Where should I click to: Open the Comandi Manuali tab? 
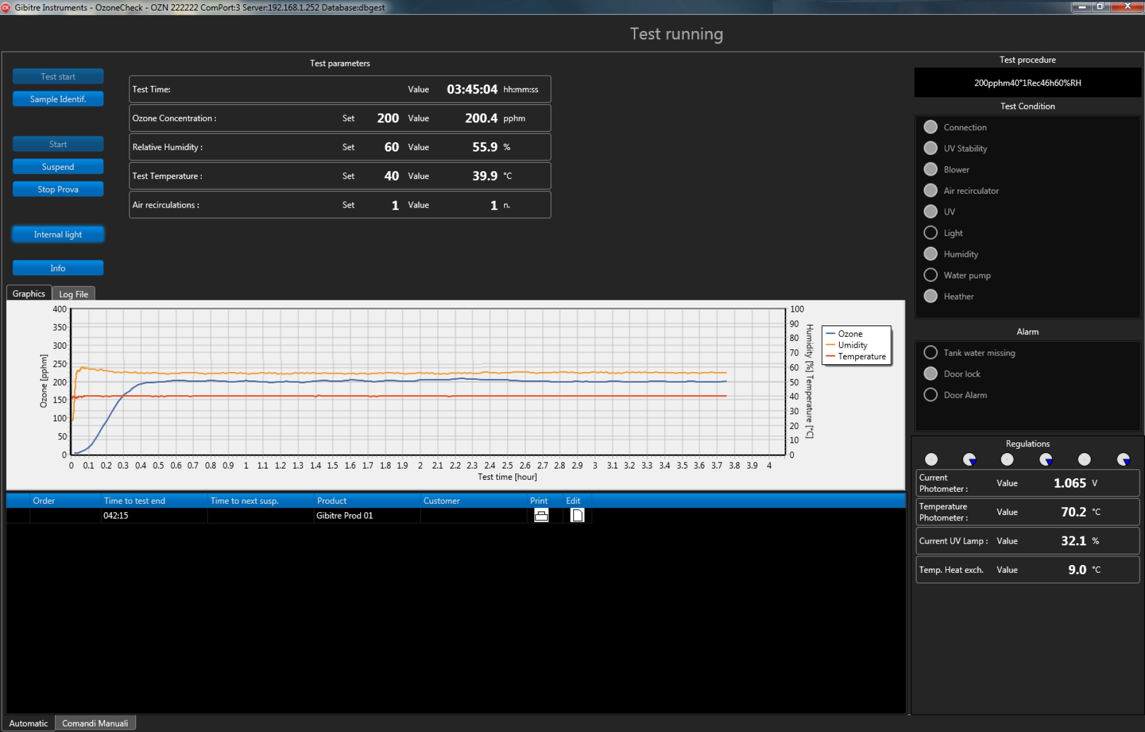[95, 723]
